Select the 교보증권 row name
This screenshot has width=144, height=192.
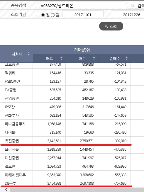(x=12, y=64)
